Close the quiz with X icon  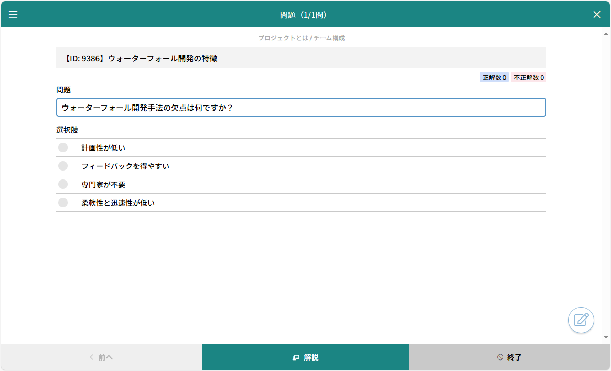[x=597, y=14]
